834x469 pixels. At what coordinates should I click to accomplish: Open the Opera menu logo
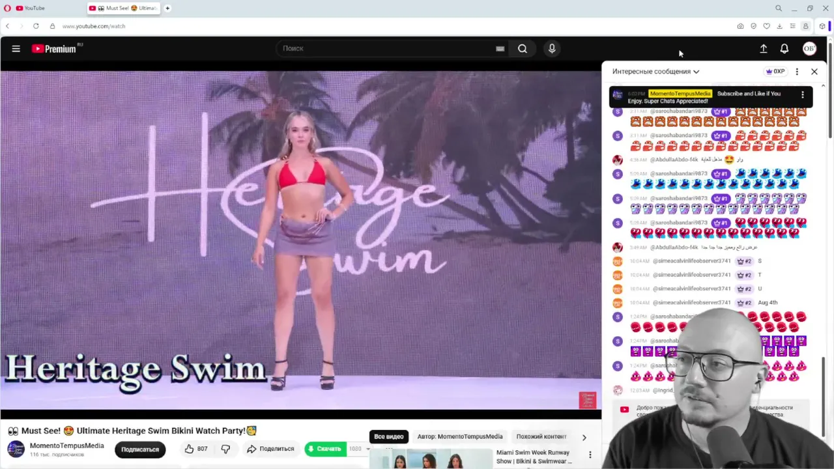tap(7, 8)
